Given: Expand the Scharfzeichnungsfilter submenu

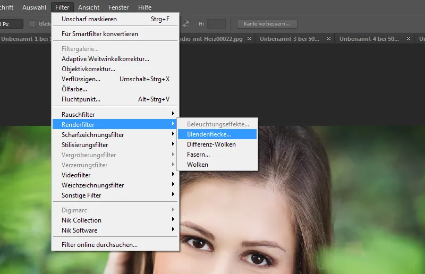Looking at the screenshot, I should click(115, 135).
